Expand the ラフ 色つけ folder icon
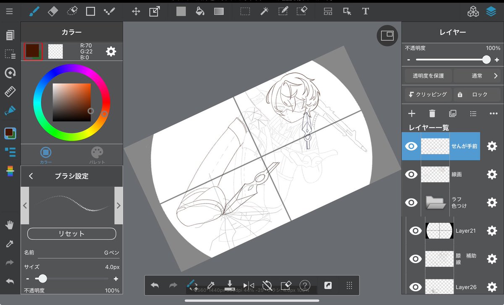Image resolution: width=504 pixels, height=305 pixels. 436,202
